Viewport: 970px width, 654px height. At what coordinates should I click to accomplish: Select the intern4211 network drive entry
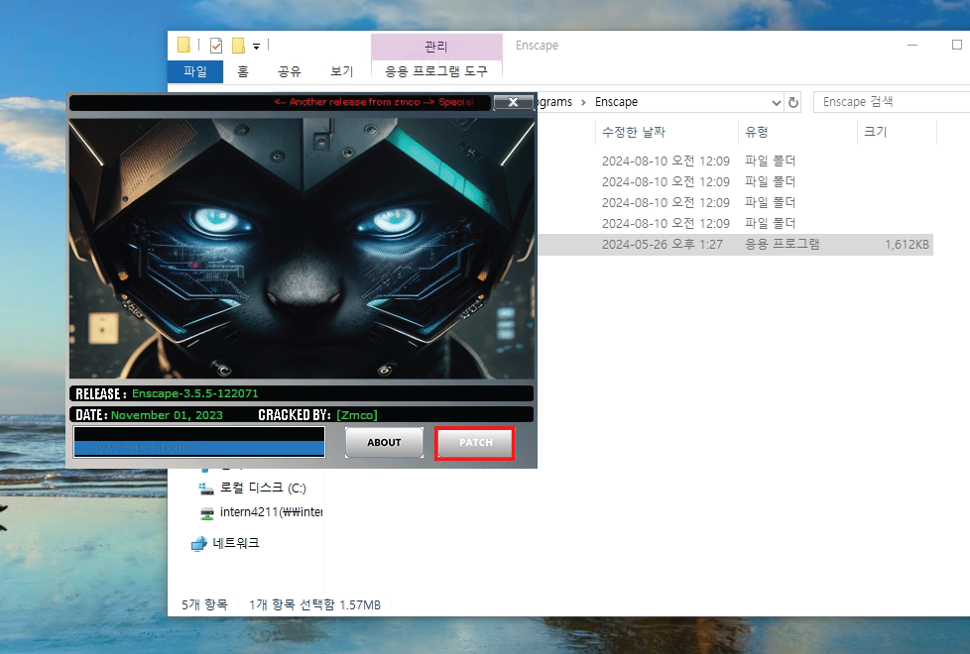pyautogui.click(x=271, y=512)
